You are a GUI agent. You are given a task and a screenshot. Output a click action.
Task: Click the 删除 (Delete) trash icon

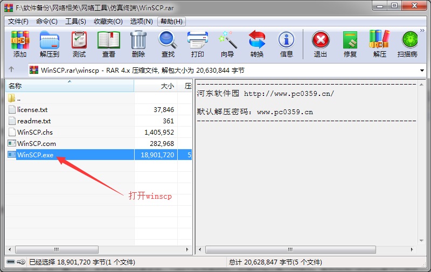tap(138, 40)
